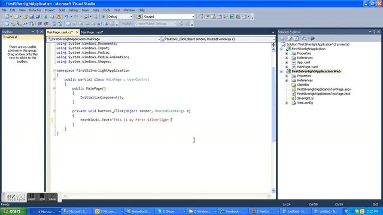Click the Decrease line indent icon
This screenshot has width=383, height=215.
coord(40,24)
